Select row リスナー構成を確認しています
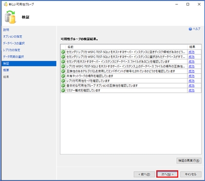Viewport: 205px width, 181px height. point(131,90)
